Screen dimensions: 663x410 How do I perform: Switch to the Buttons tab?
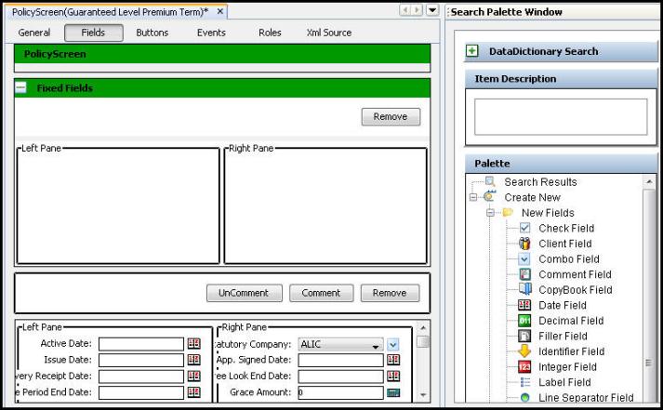pos(152,33)
